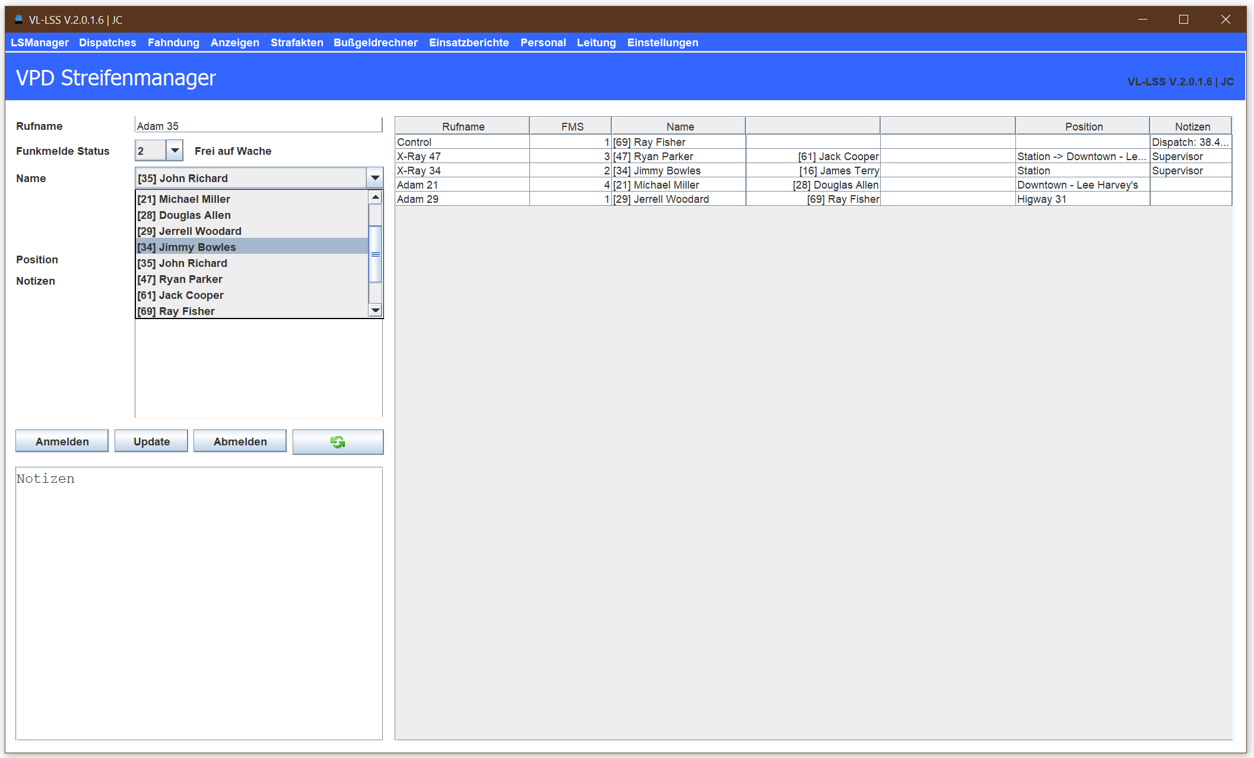Image resolution: width=1254 pixels, height=758 pixels.
Task: Click inside the large Notizen text area
Action: pos(199,602)
